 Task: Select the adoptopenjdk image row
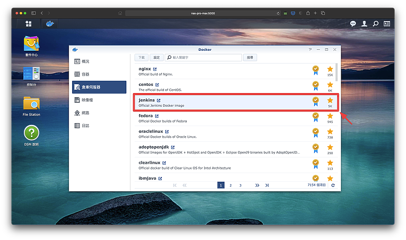pyautogui.click(x=236, y=150)
